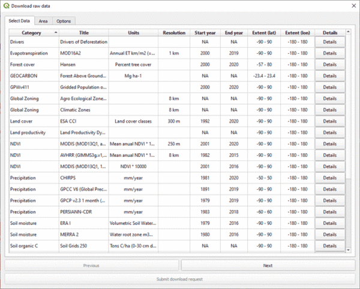Select the GPWv411 category cell

click(x=34, y=87)
